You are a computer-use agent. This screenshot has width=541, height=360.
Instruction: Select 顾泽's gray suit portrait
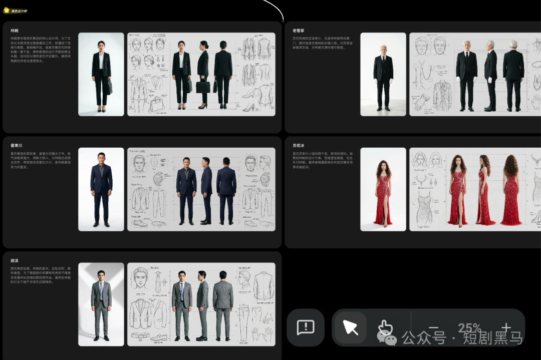click(101, 304)
